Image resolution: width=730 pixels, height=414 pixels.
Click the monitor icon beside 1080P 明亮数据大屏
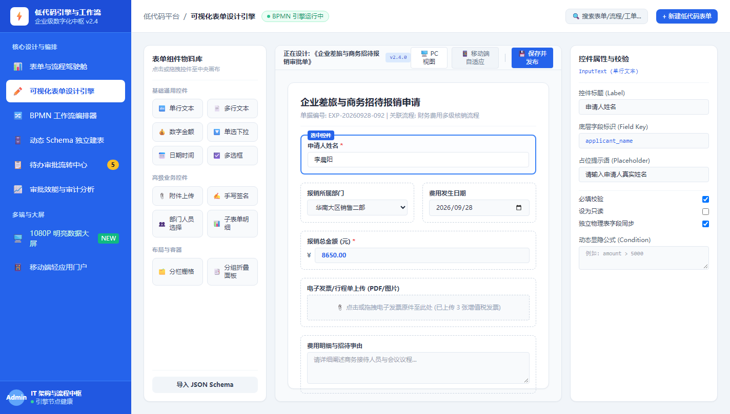18,238
